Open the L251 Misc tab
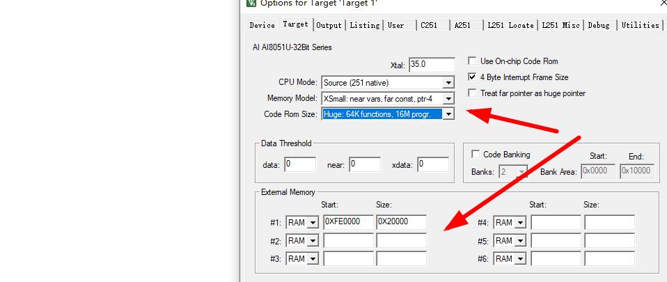667x282 pixels. click(560, 25)
